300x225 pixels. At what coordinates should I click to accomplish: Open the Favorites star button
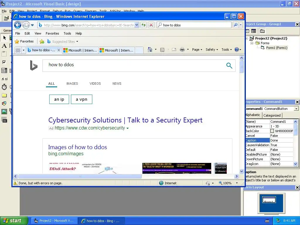point(24,41)
